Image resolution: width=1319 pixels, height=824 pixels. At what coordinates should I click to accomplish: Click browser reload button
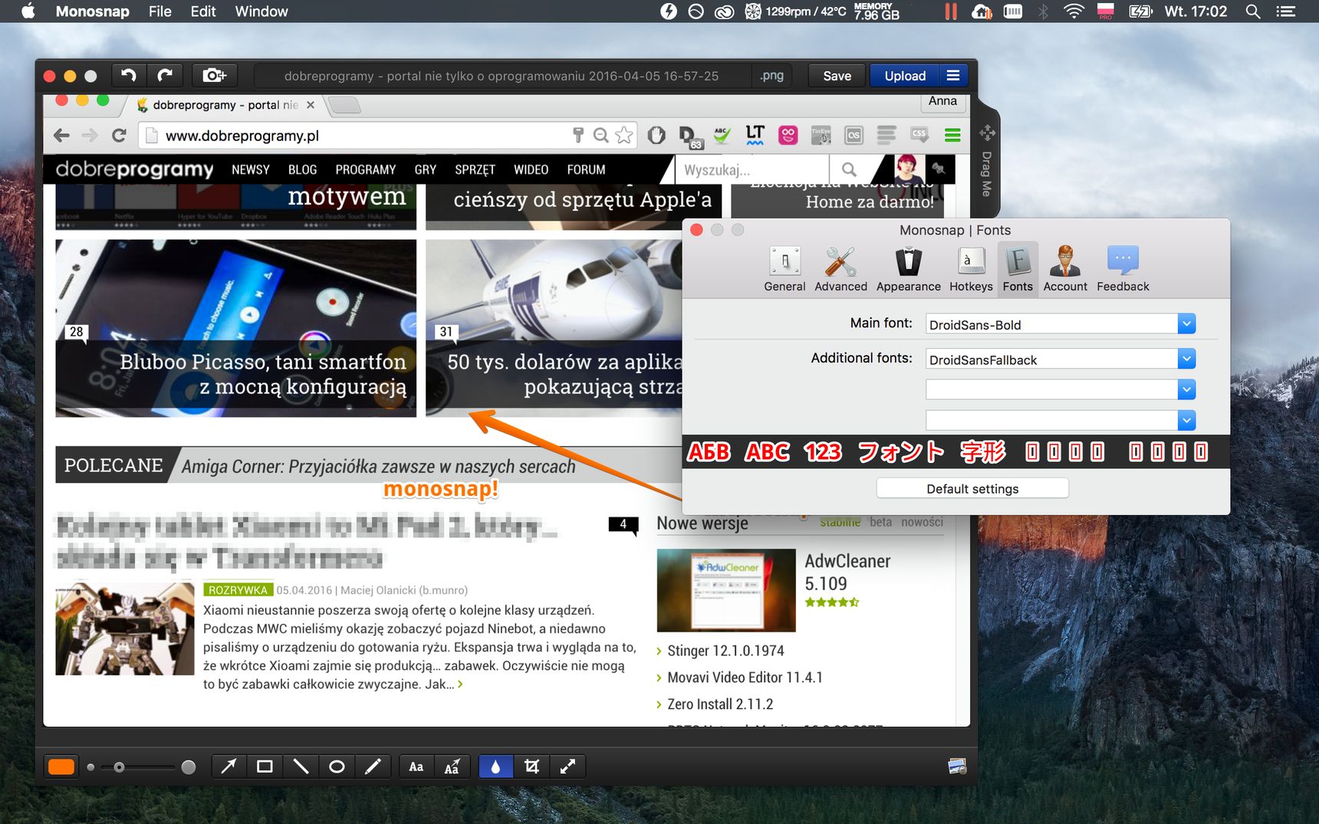119,136
